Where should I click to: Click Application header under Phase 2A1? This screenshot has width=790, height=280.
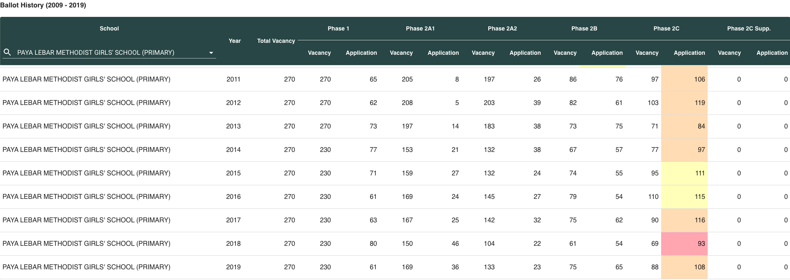point(443,53)
